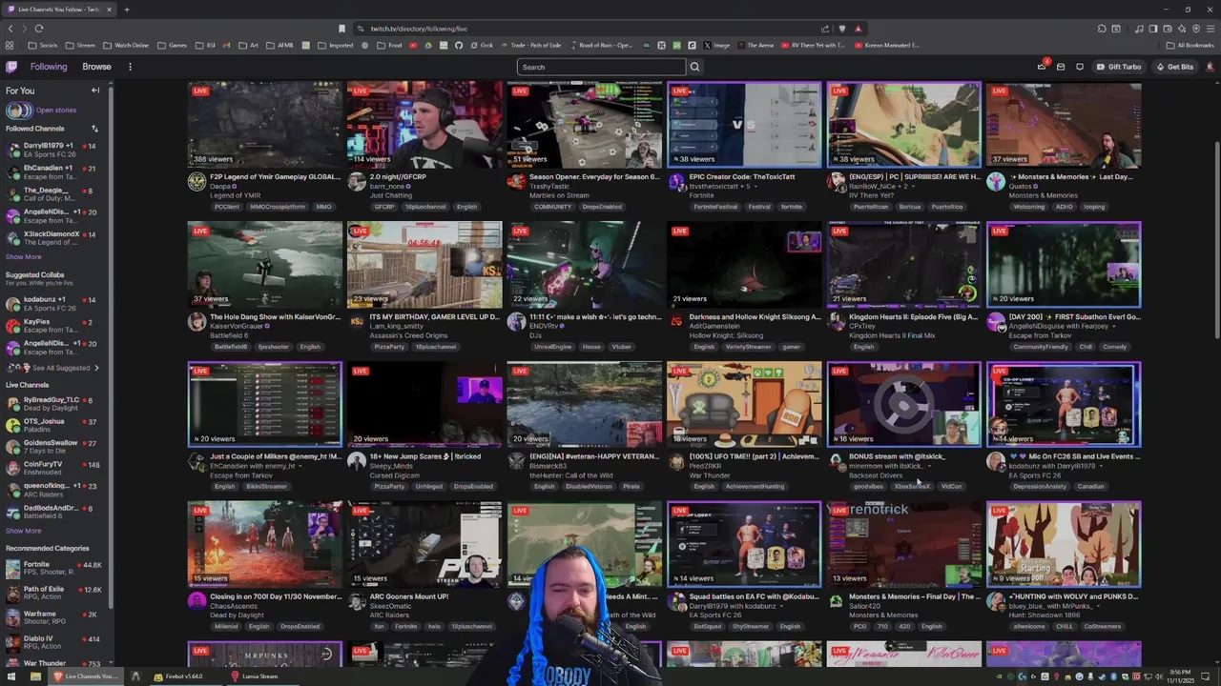Image resolution: width=1221 pixels, height=686 pixels.
Task: Open the user profile avatar menu
Action: (x=1210, y=67)
